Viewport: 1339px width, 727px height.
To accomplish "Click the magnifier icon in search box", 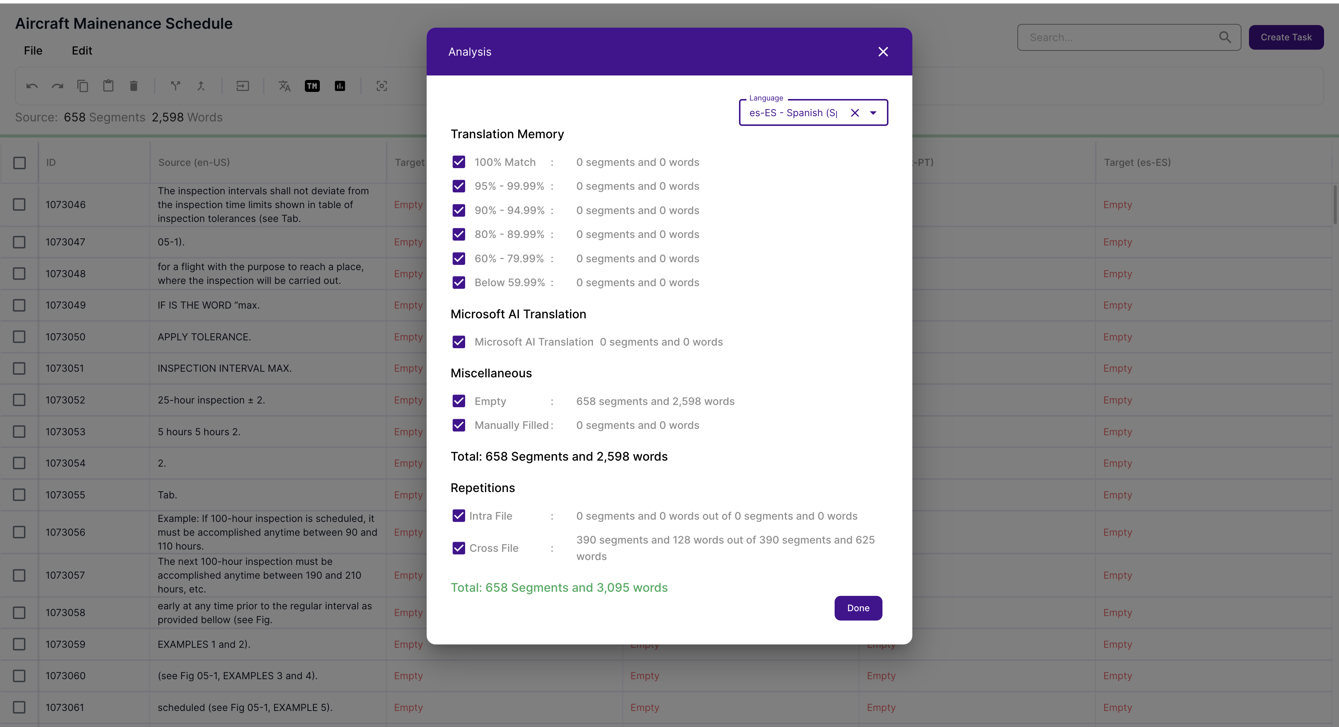I will click(x=1225, y=37).
